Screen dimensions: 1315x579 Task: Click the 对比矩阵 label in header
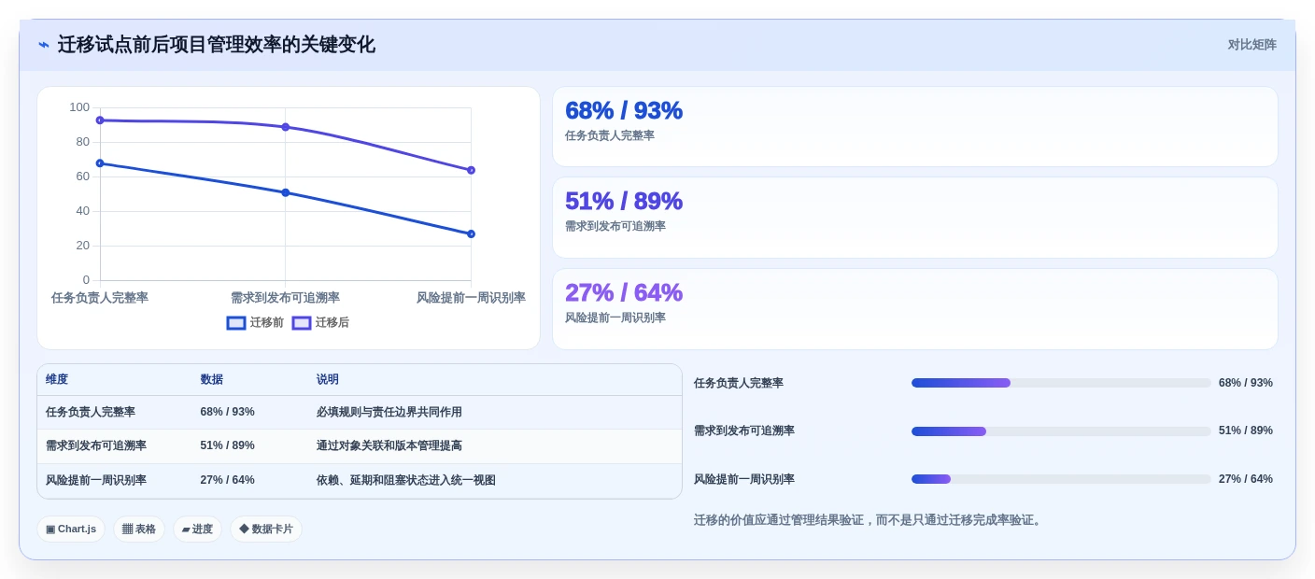(x=1251, y=45)
